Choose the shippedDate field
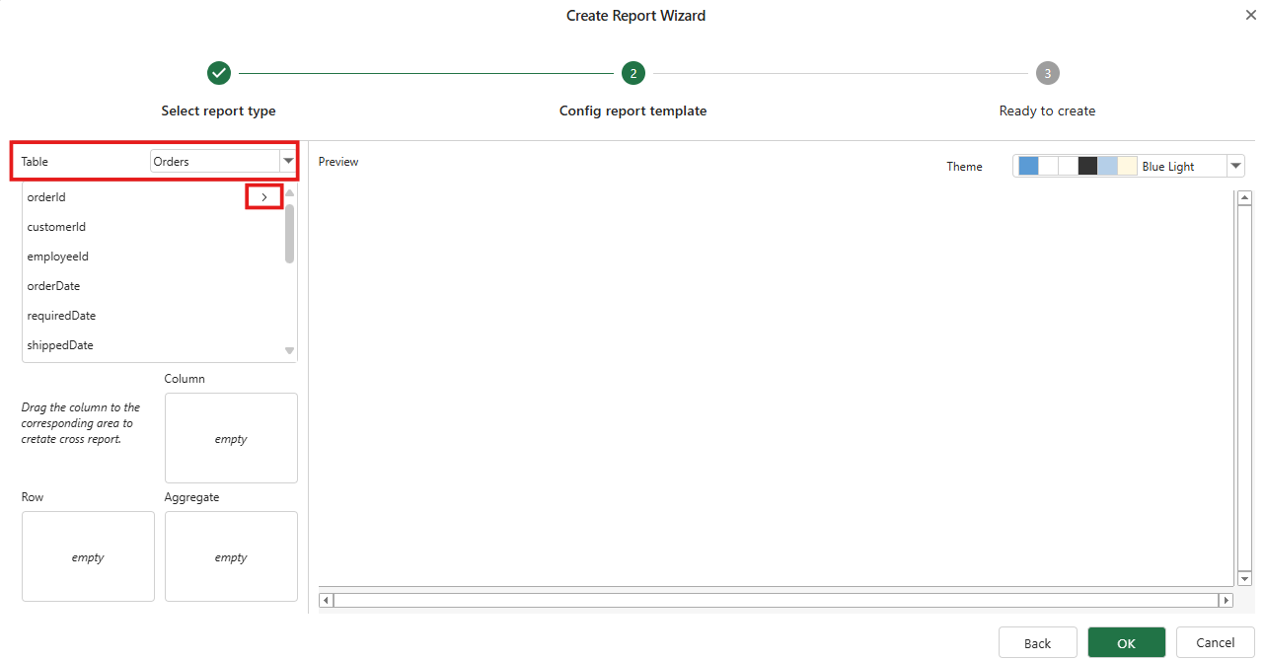1265x661 pixels. point(60,345)
